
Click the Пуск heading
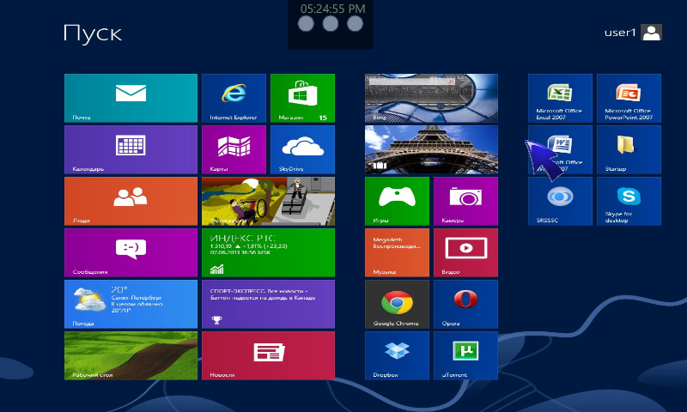[93, 33]
